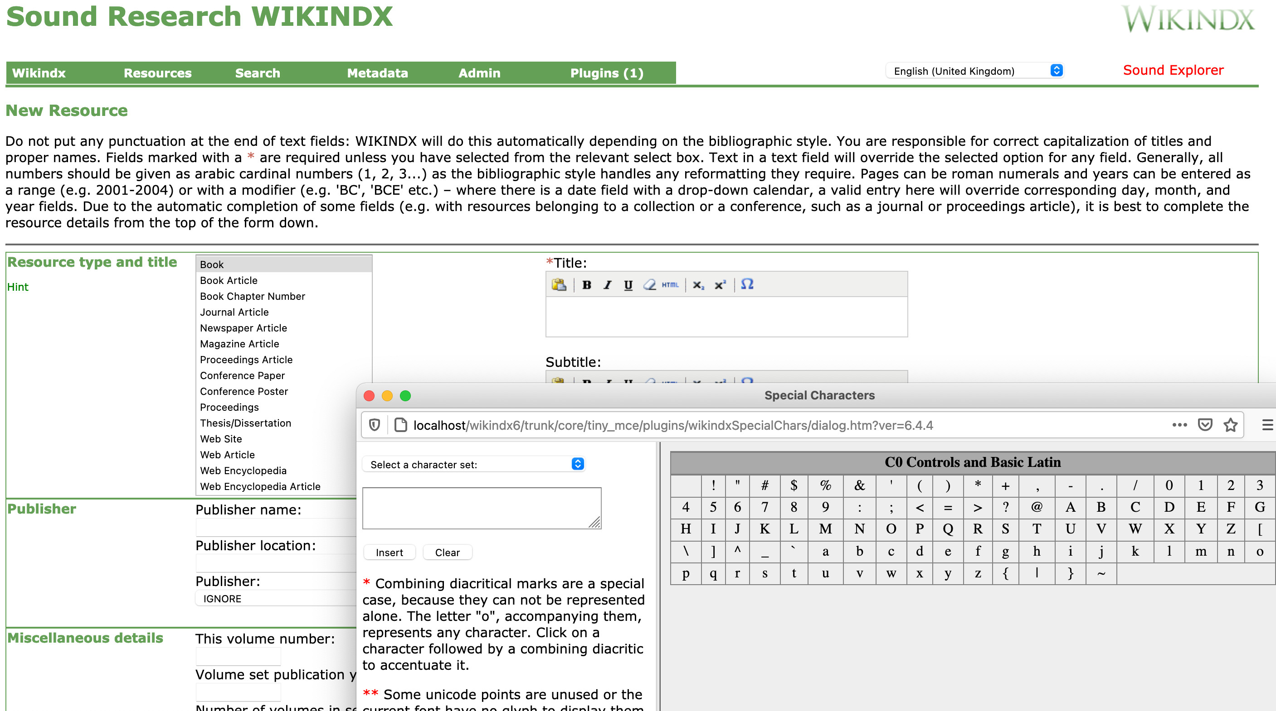
Task: Click the Publisher name field
Action: [x=277, y=528]
